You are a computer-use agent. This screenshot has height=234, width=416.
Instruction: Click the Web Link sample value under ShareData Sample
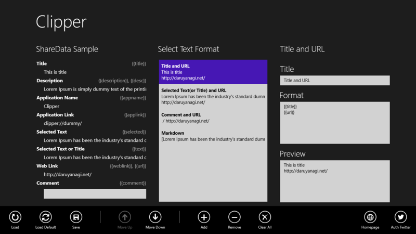point(68,175)
